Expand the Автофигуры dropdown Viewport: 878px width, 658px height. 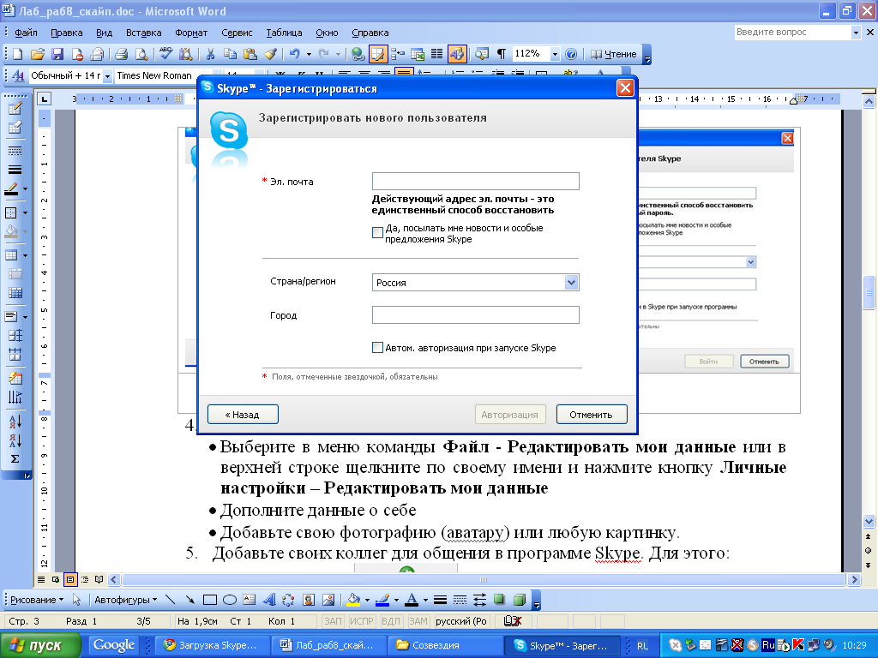125,600
